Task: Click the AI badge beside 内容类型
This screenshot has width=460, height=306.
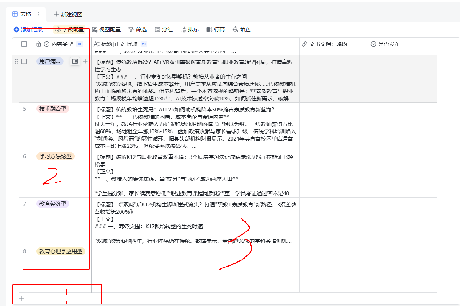Action: [x=80, y=44]
